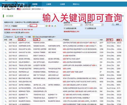Viewport: 127px width, 105px height.
Task: Toggle the 过滤空白进口商 checkbox
Action: pos(65,28)
